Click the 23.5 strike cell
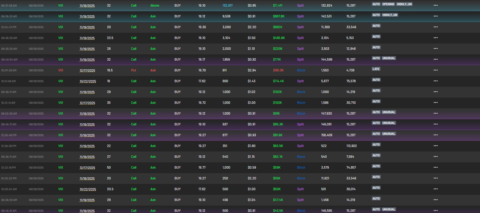The width and height of the screenshot is (480, 213). [110, 38]
